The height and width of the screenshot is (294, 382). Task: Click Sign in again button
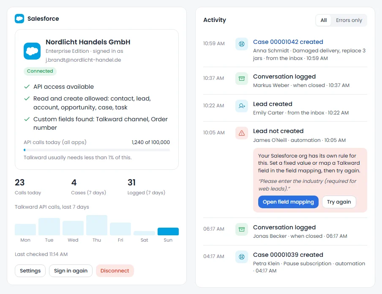(x=71, y=271)
